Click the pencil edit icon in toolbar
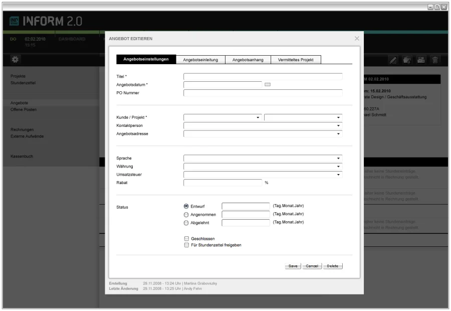Screen dimensions: 451x311 [x=394, y=60]
